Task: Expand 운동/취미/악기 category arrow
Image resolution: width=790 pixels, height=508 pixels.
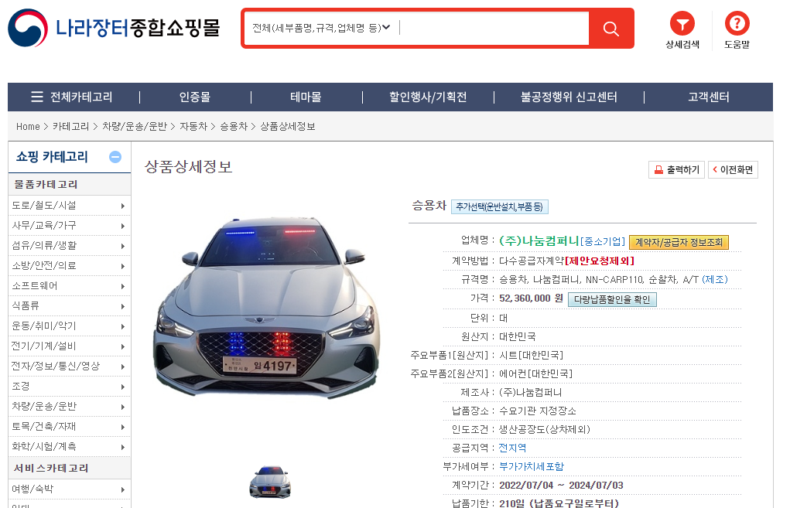Action: 122,327
